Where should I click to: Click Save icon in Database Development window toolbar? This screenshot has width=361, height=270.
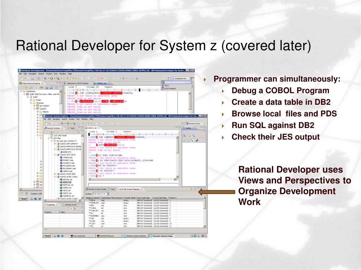(29, 78)
